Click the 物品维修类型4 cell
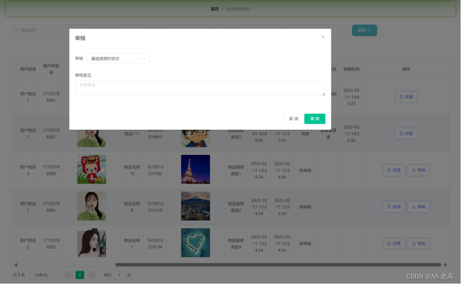Image resolution: width=461 pixels, height=284 pixels. pyautogui.click(x=236, y=244)
